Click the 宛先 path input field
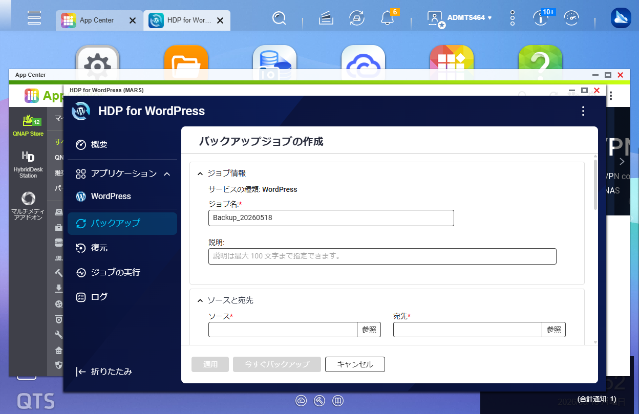639x414 pixels. 467,330
